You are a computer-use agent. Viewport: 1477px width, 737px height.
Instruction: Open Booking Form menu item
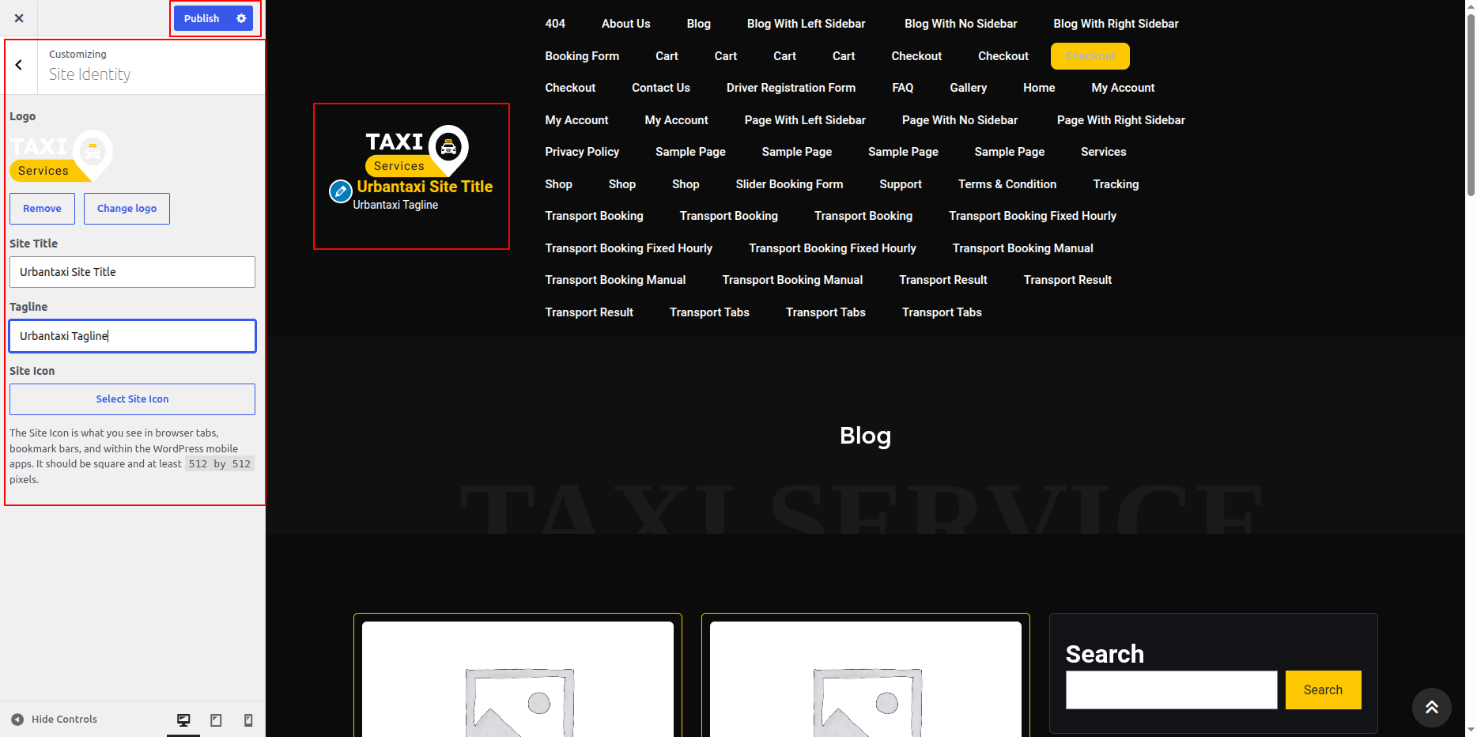[582, 56]
